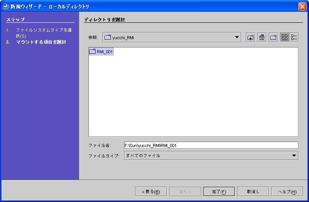Screen dimensions: 309x202
Task: Click inside the ファイル名 path field
Action: 211,145
